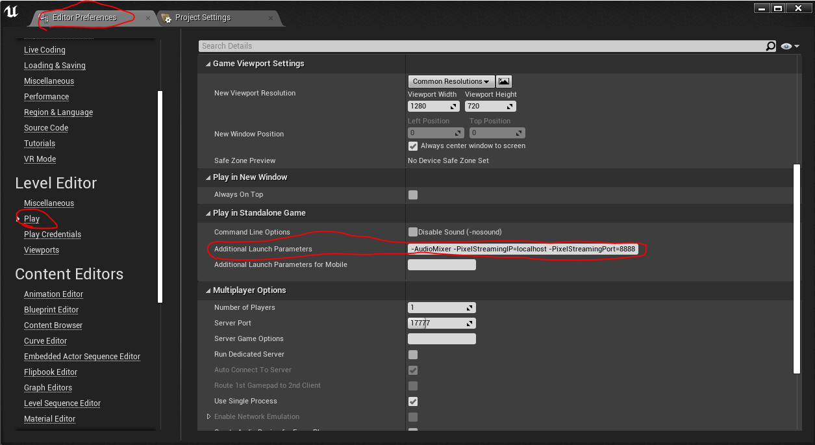Open Level Editor Miscellaneous settings
This screenshot has width=815, height=445.
click(x=49, y=203)
